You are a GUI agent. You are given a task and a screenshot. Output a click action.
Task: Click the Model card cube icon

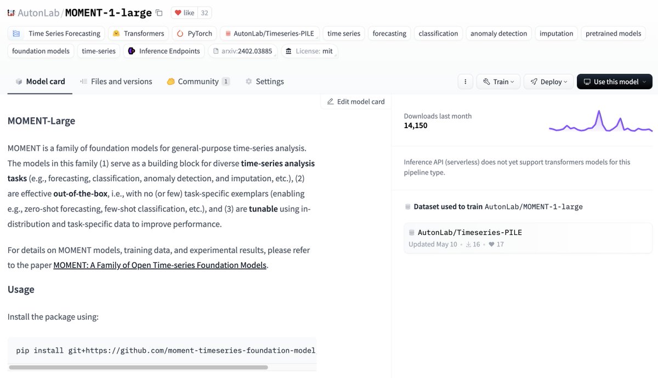coord(19,82)
